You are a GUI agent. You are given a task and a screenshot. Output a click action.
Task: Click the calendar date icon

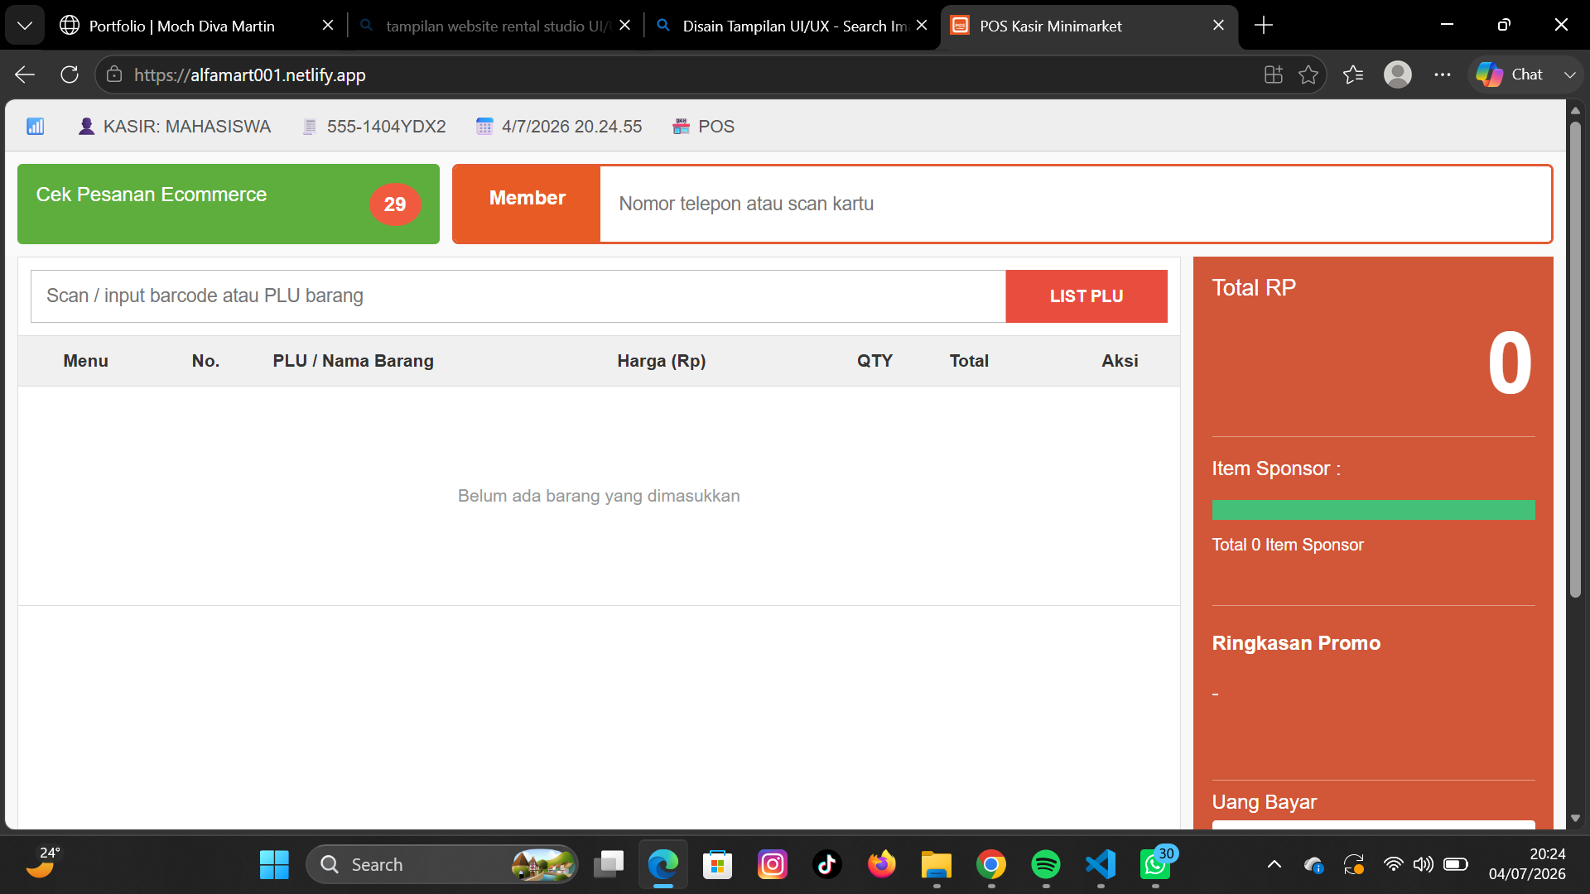tap(484, 126)
